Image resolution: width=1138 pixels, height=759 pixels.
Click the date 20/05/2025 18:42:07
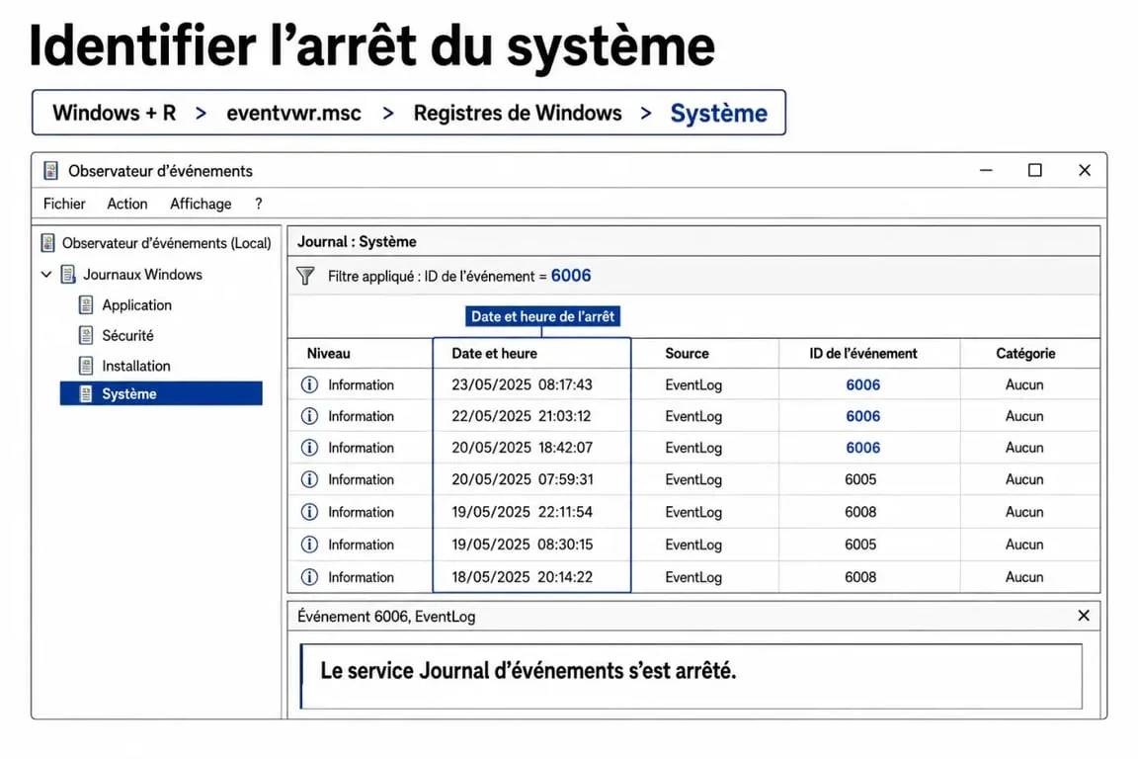click(x=522, y=448)
